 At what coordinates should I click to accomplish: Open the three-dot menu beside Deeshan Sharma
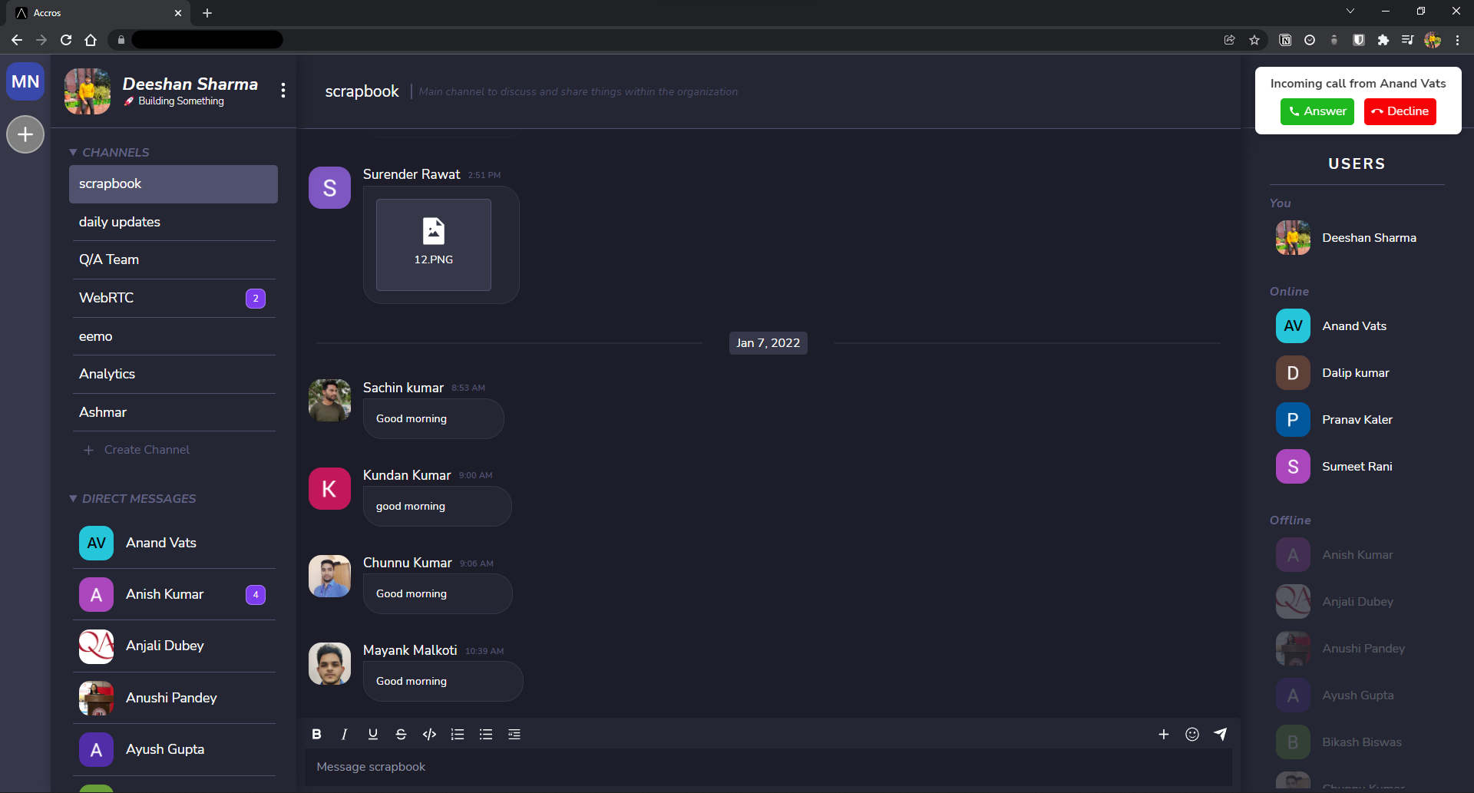(x=283, y=91)
